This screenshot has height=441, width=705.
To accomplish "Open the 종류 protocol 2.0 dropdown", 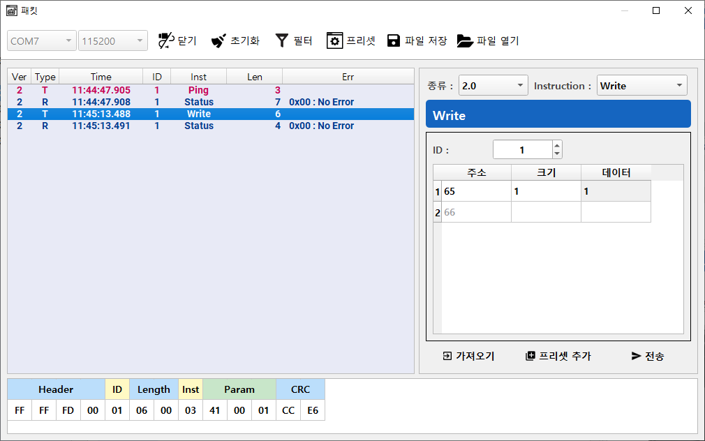I will tap(493, 86).
